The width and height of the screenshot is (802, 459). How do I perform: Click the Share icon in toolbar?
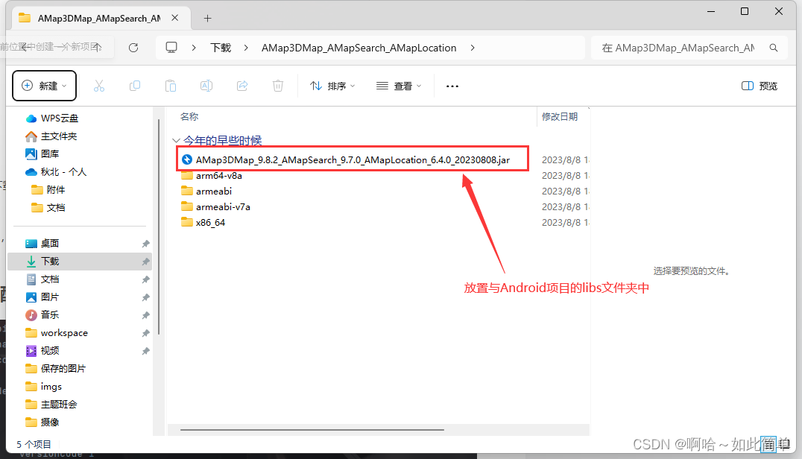tap(242, 86)
